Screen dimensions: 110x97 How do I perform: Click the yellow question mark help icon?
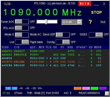point(90,22)
